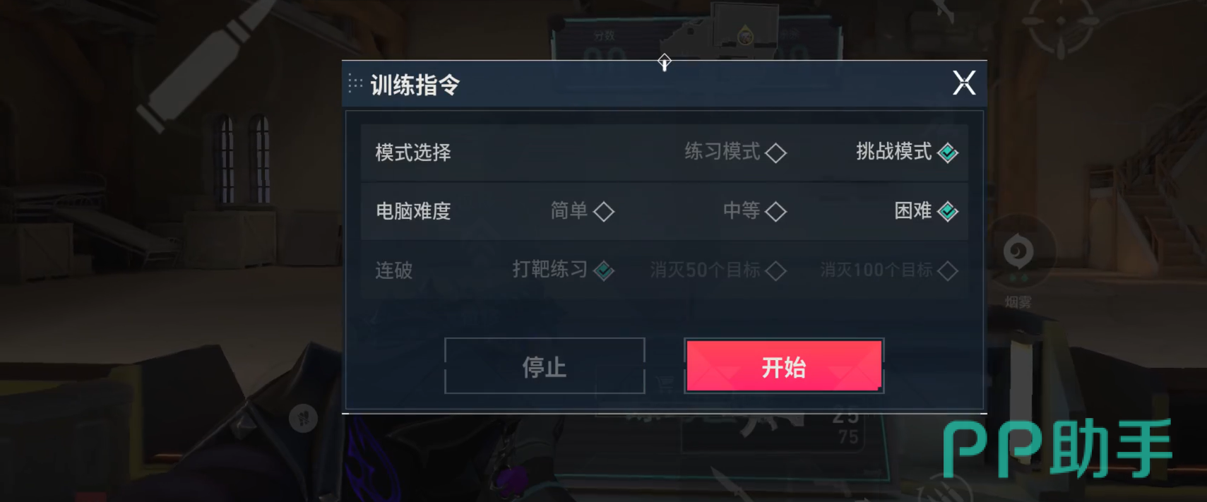Viewport: 1207px width, 502px height.
Task: Click the 停止 button
Action: (545, 366)
